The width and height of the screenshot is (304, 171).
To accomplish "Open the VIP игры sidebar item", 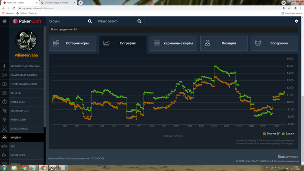I will click(22, 93).
